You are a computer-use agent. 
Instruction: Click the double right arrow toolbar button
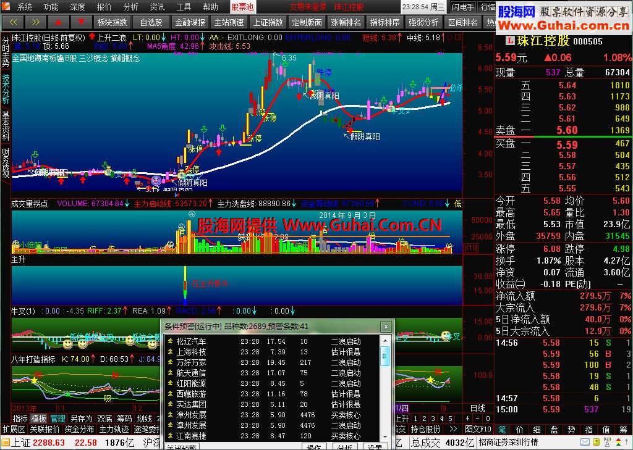click(x=35, y=22)
